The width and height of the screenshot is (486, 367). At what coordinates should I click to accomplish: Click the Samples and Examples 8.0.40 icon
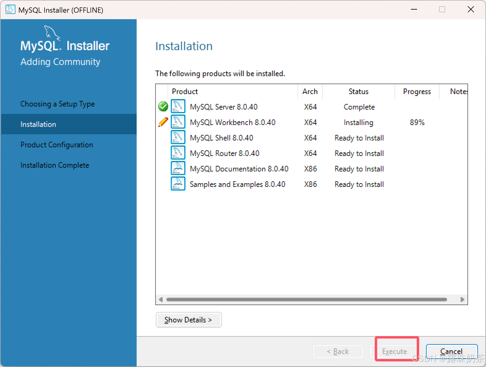pos(178,184)
